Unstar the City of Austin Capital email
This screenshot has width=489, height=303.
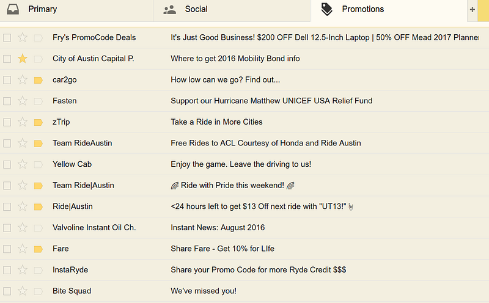(x=23, y=59)
